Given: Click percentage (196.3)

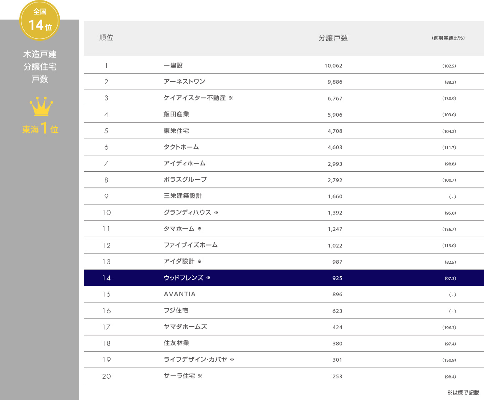Looking at the screenshot, I should [449, 327].
